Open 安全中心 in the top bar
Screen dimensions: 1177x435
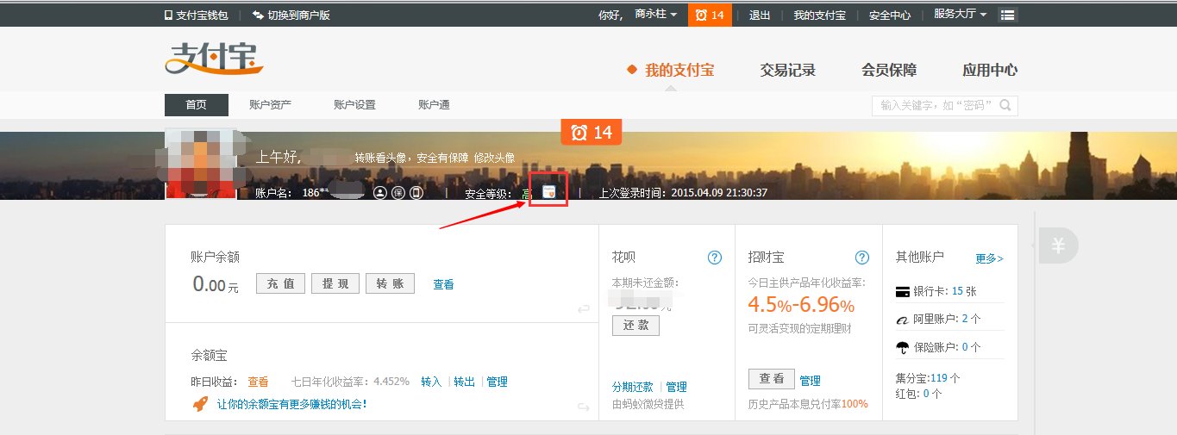(x=890, y=15)
